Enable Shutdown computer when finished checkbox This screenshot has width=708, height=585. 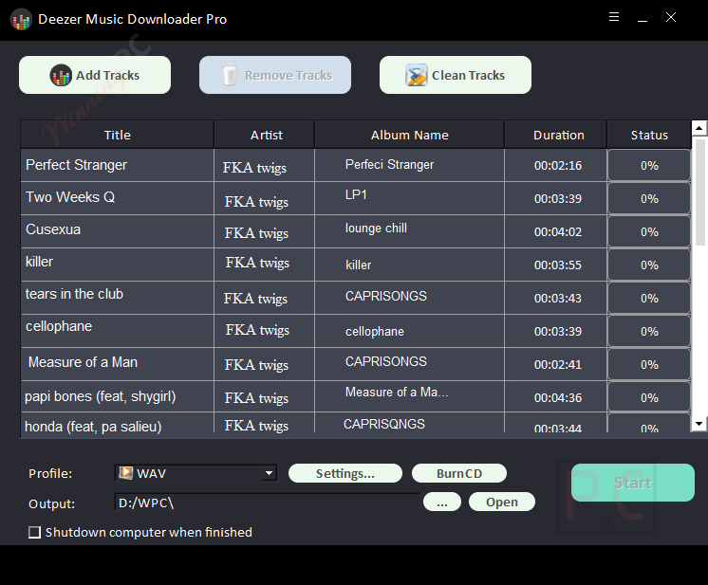click(x=34, y=532)
